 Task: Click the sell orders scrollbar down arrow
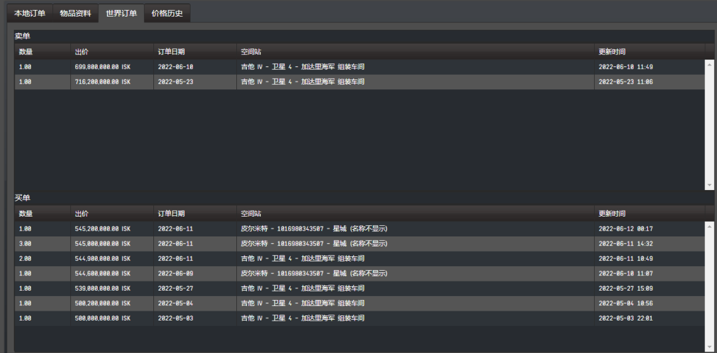coord(710,185)
